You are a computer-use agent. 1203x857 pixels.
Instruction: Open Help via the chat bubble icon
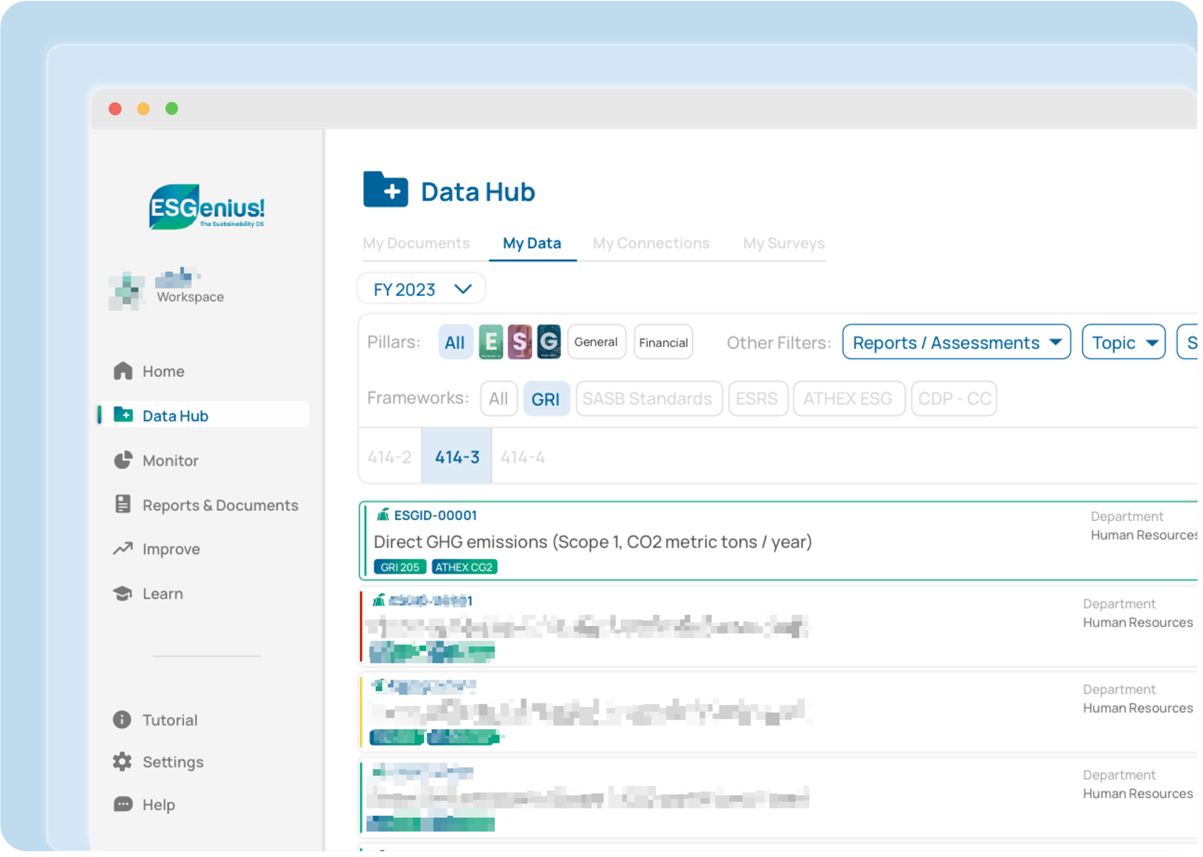[123, 804]
